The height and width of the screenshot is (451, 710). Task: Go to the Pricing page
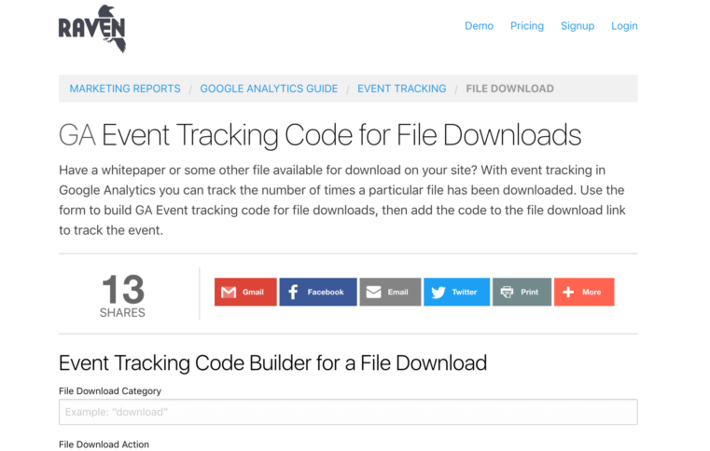527,26
